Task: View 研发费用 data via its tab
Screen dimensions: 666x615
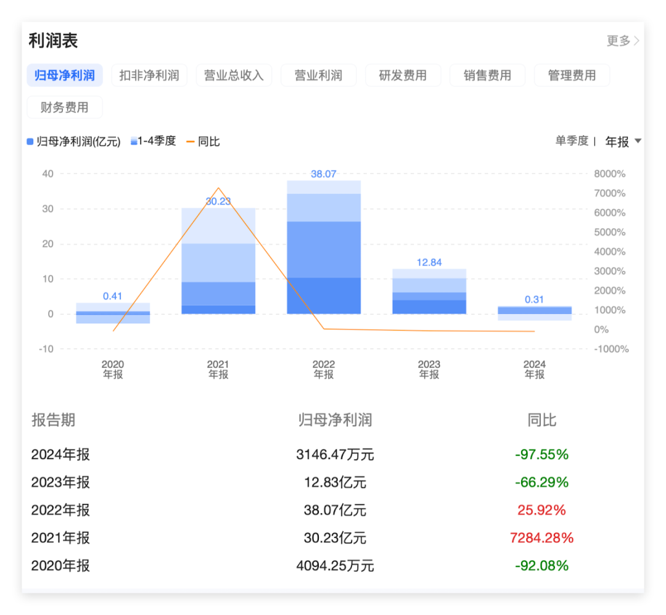Action: tap(403, 75)
